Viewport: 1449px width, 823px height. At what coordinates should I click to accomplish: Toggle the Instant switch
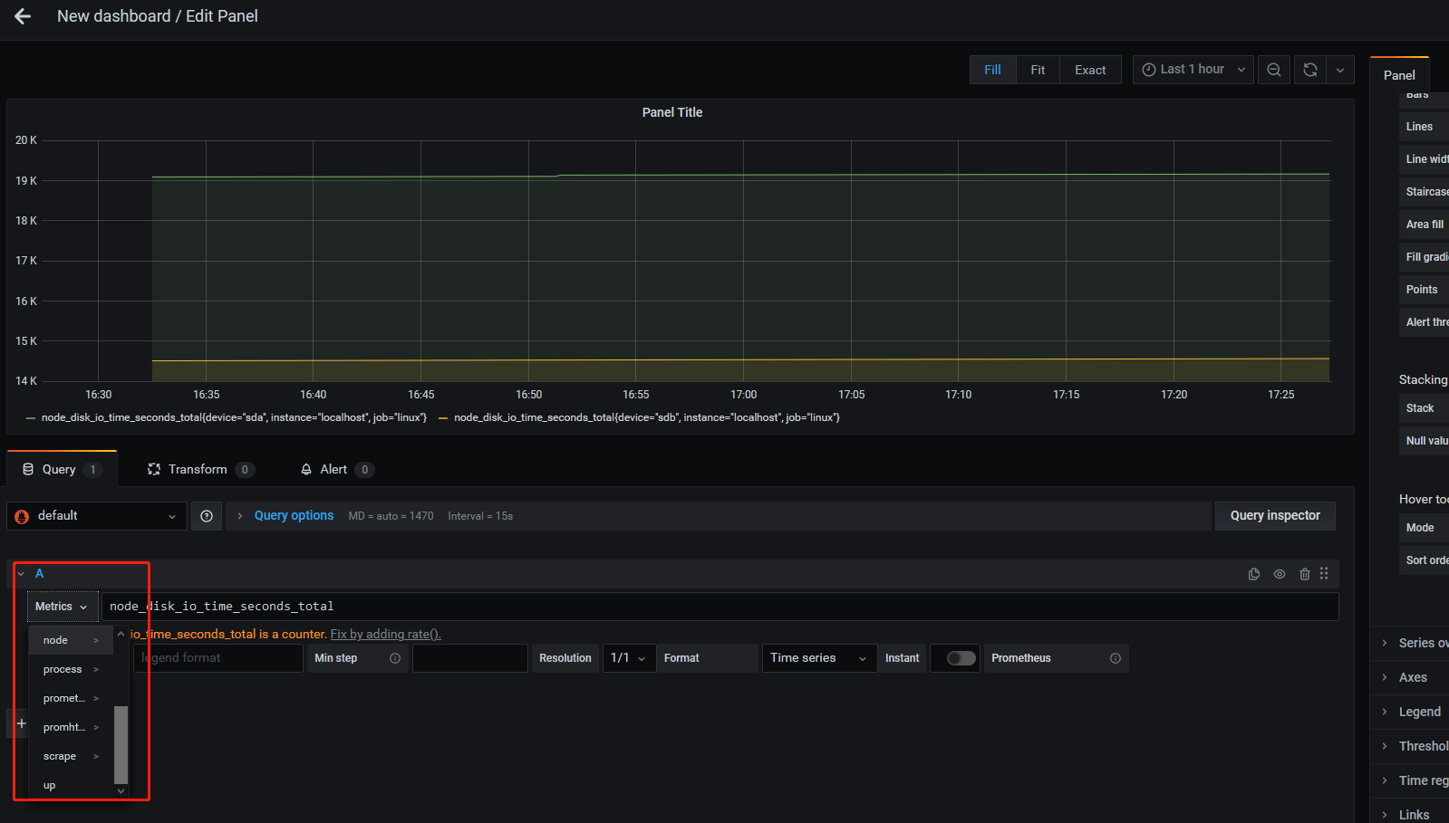(961, 658)
